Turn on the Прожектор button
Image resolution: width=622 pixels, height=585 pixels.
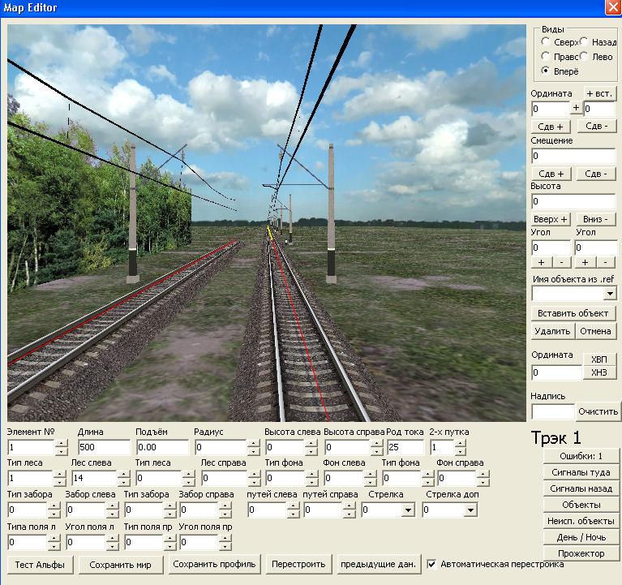[581, 553]
